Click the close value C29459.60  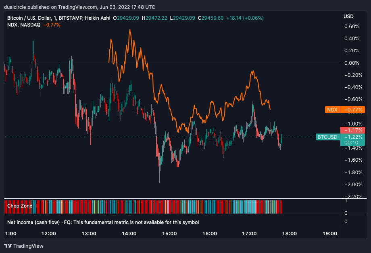tap(211, 18)
